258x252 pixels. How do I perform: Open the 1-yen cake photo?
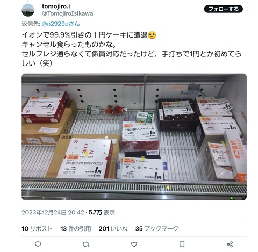click(x=134, y=137)
